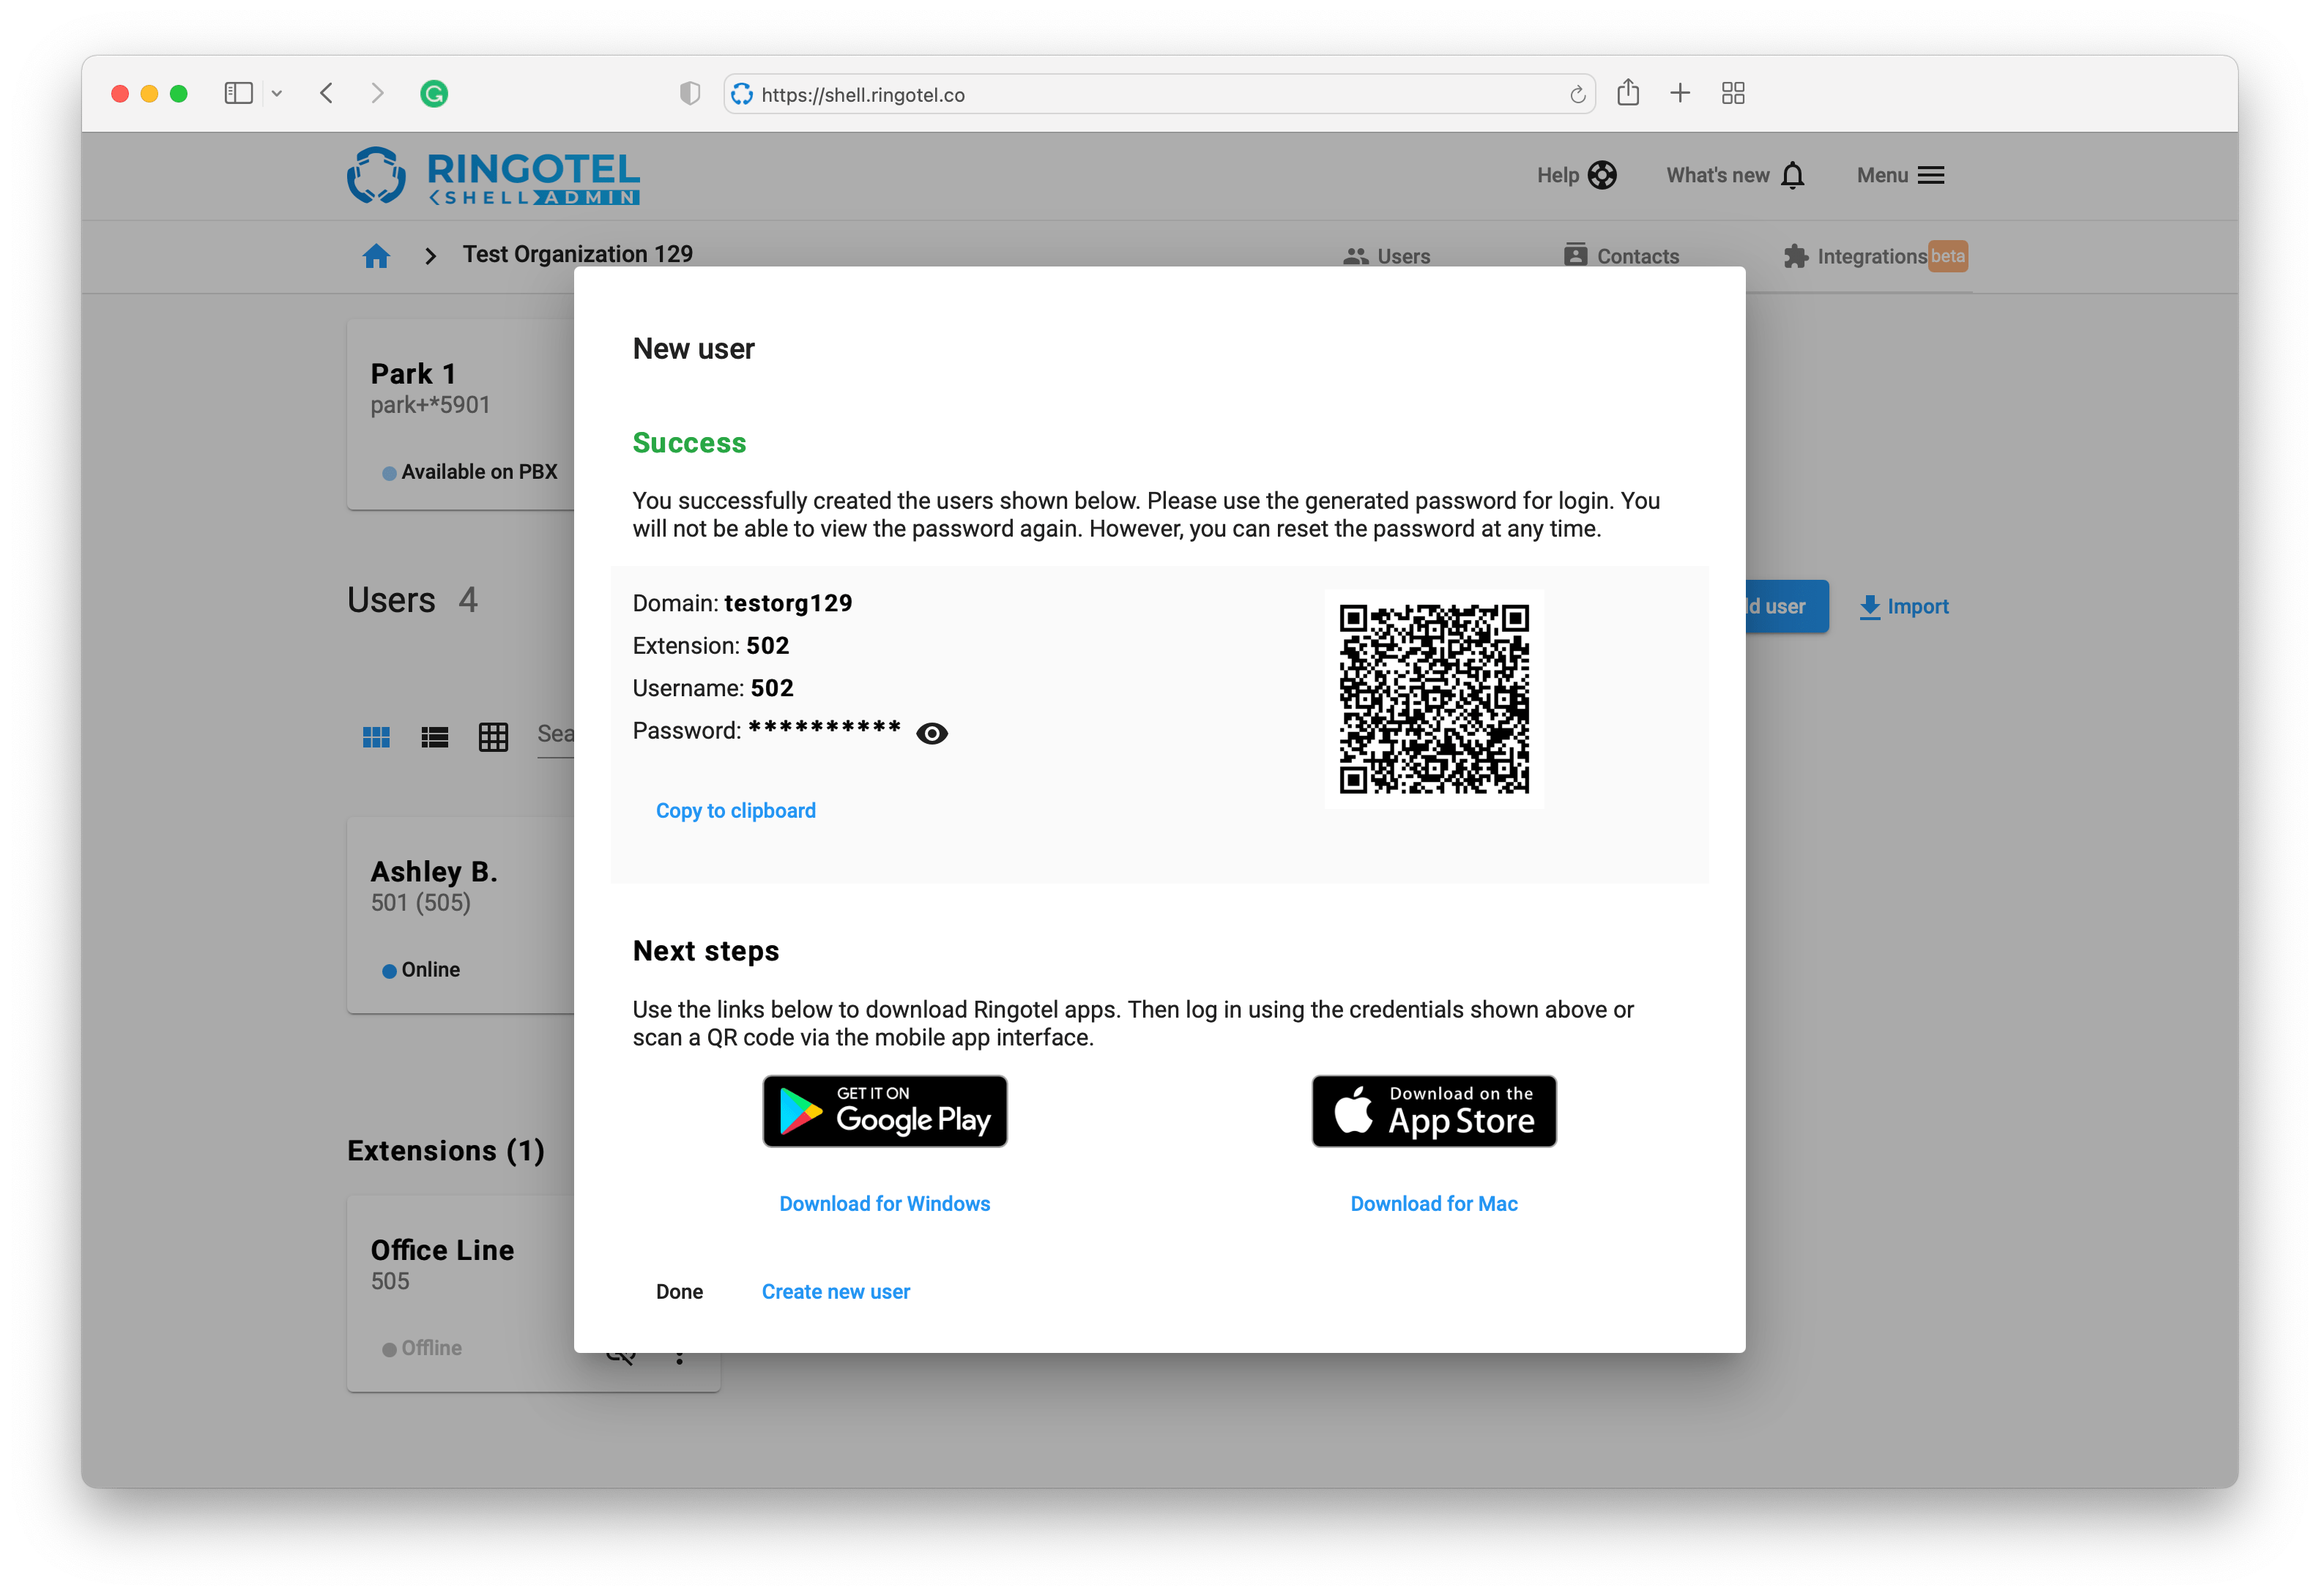Viewport: 2320px width, 1596px height.
Task: Reveal the password with the eye icon
Action: tap(931, 733)
